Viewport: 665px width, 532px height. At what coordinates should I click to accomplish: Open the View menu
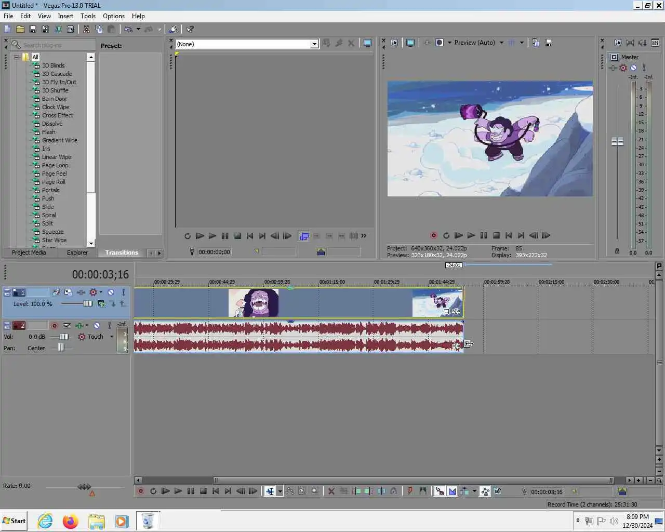[45, 16]
